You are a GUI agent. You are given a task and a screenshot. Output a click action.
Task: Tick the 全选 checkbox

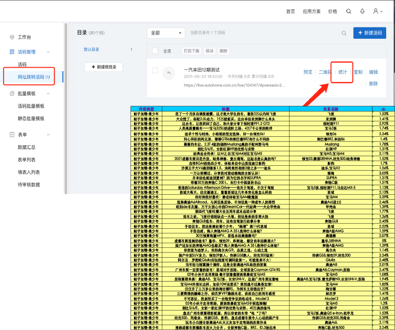point(155,51)
